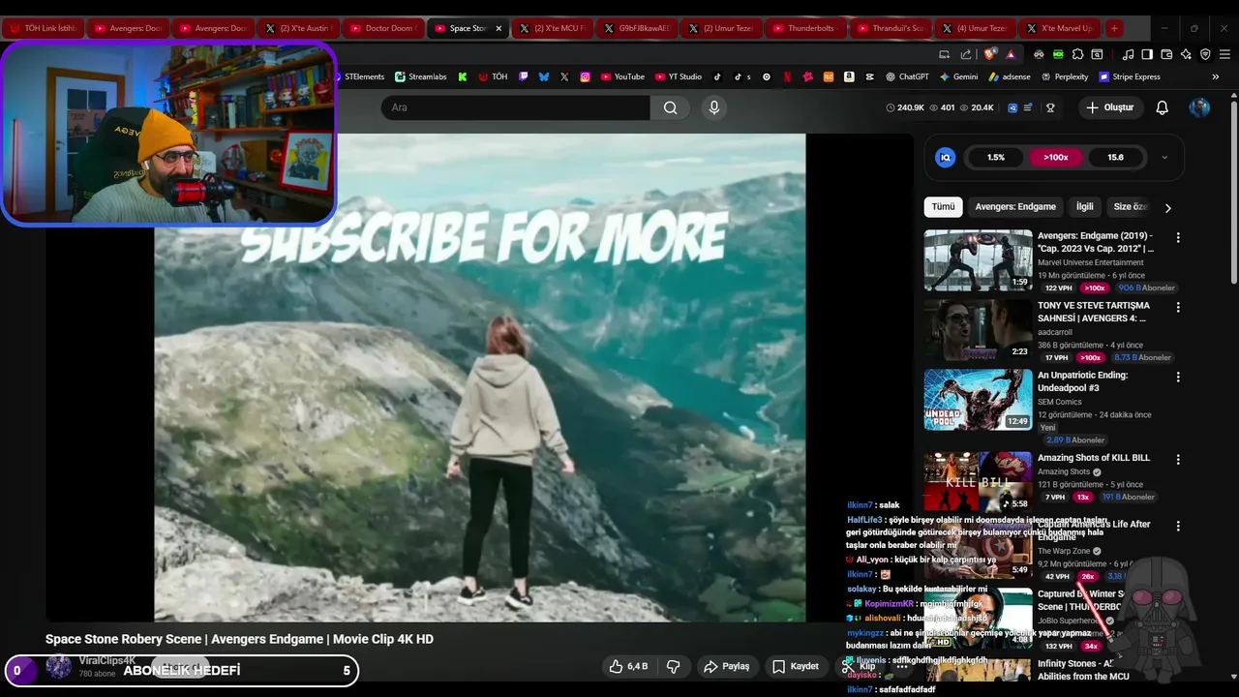Image resolution: width=1239 pixels, height=697 pixels.
Task: Open options for Captain America's Life After video
Action: coord(1178,526)
